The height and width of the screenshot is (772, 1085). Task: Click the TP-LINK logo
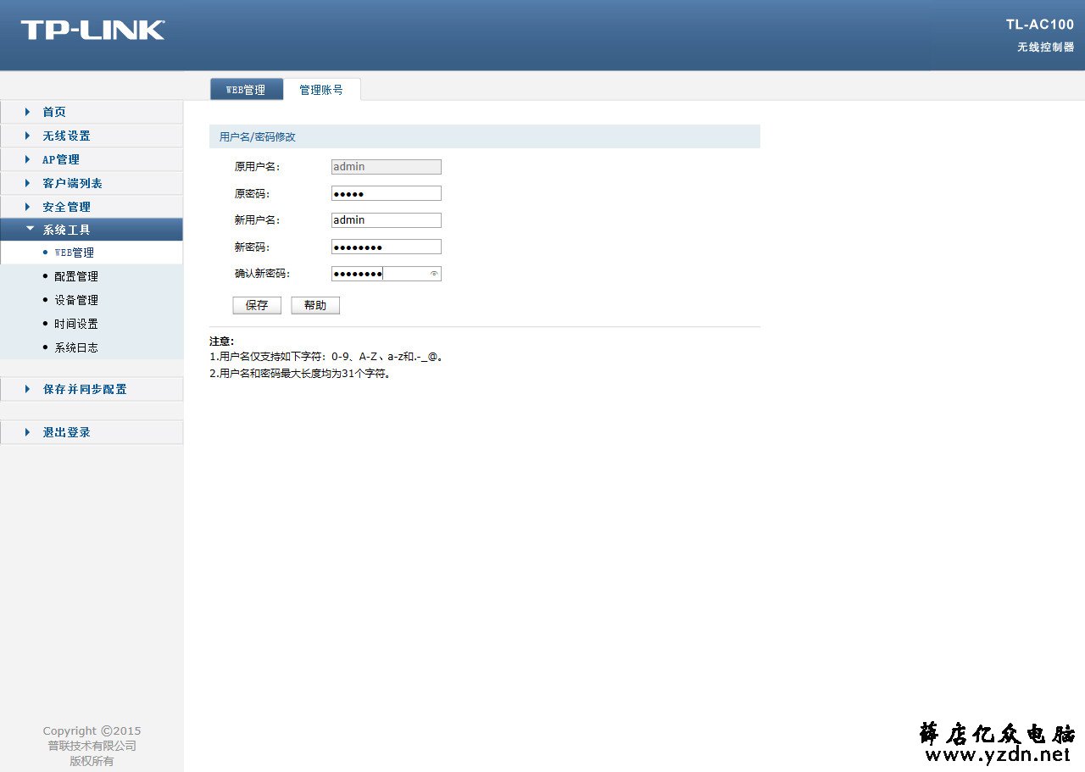point(93,30)
